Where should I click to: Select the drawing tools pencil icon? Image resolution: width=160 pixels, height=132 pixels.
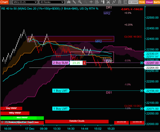[74, 2]
